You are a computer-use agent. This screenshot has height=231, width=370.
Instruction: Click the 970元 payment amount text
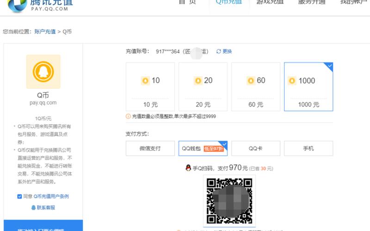pyautogui.click(x=238, y=168)
